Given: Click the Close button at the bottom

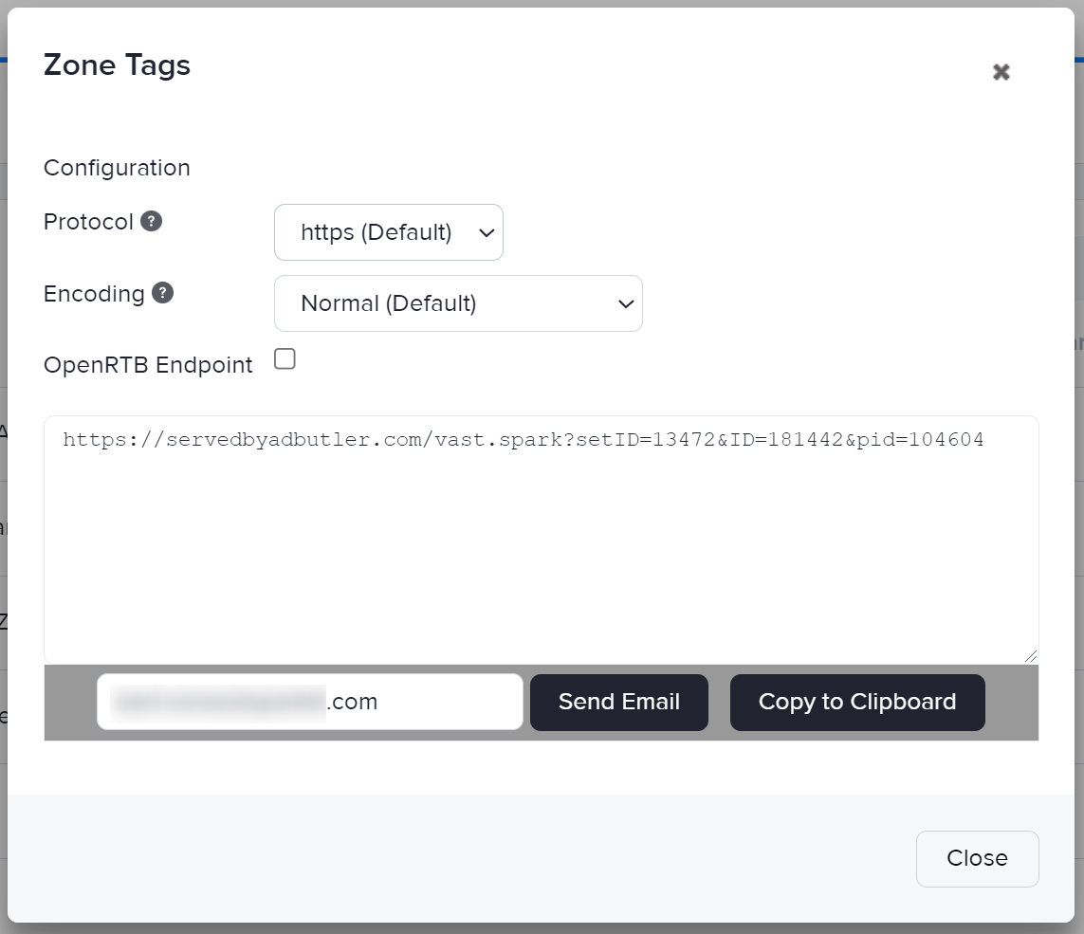Looking at the screenshot, I should (977, 858).
